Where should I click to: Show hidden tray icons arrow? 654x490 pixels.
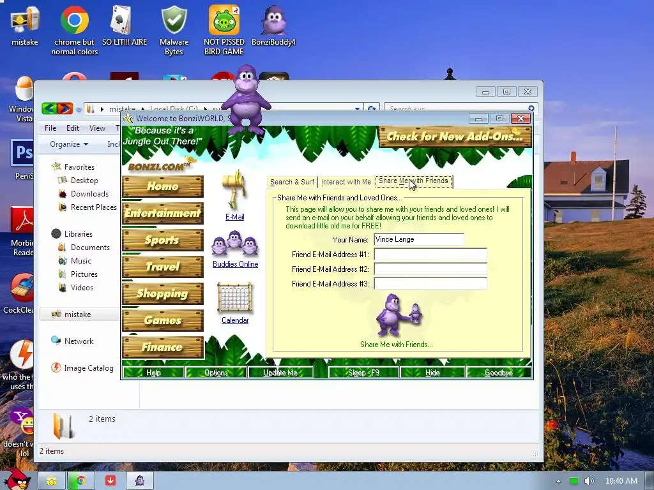[x=558, y=481]
